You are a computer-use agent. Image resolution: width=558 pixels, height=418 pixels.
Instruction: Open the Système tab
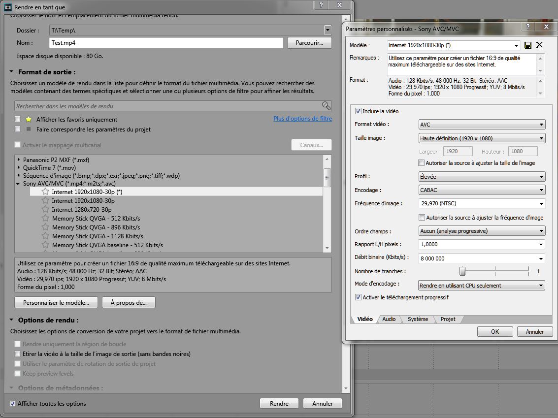pos(418,319)
